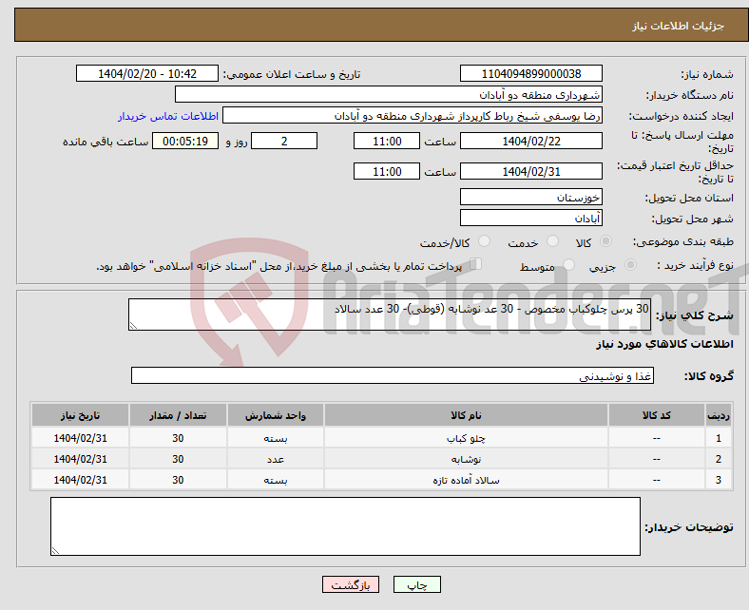Click the resize handle of description textarea

[133, 326]
